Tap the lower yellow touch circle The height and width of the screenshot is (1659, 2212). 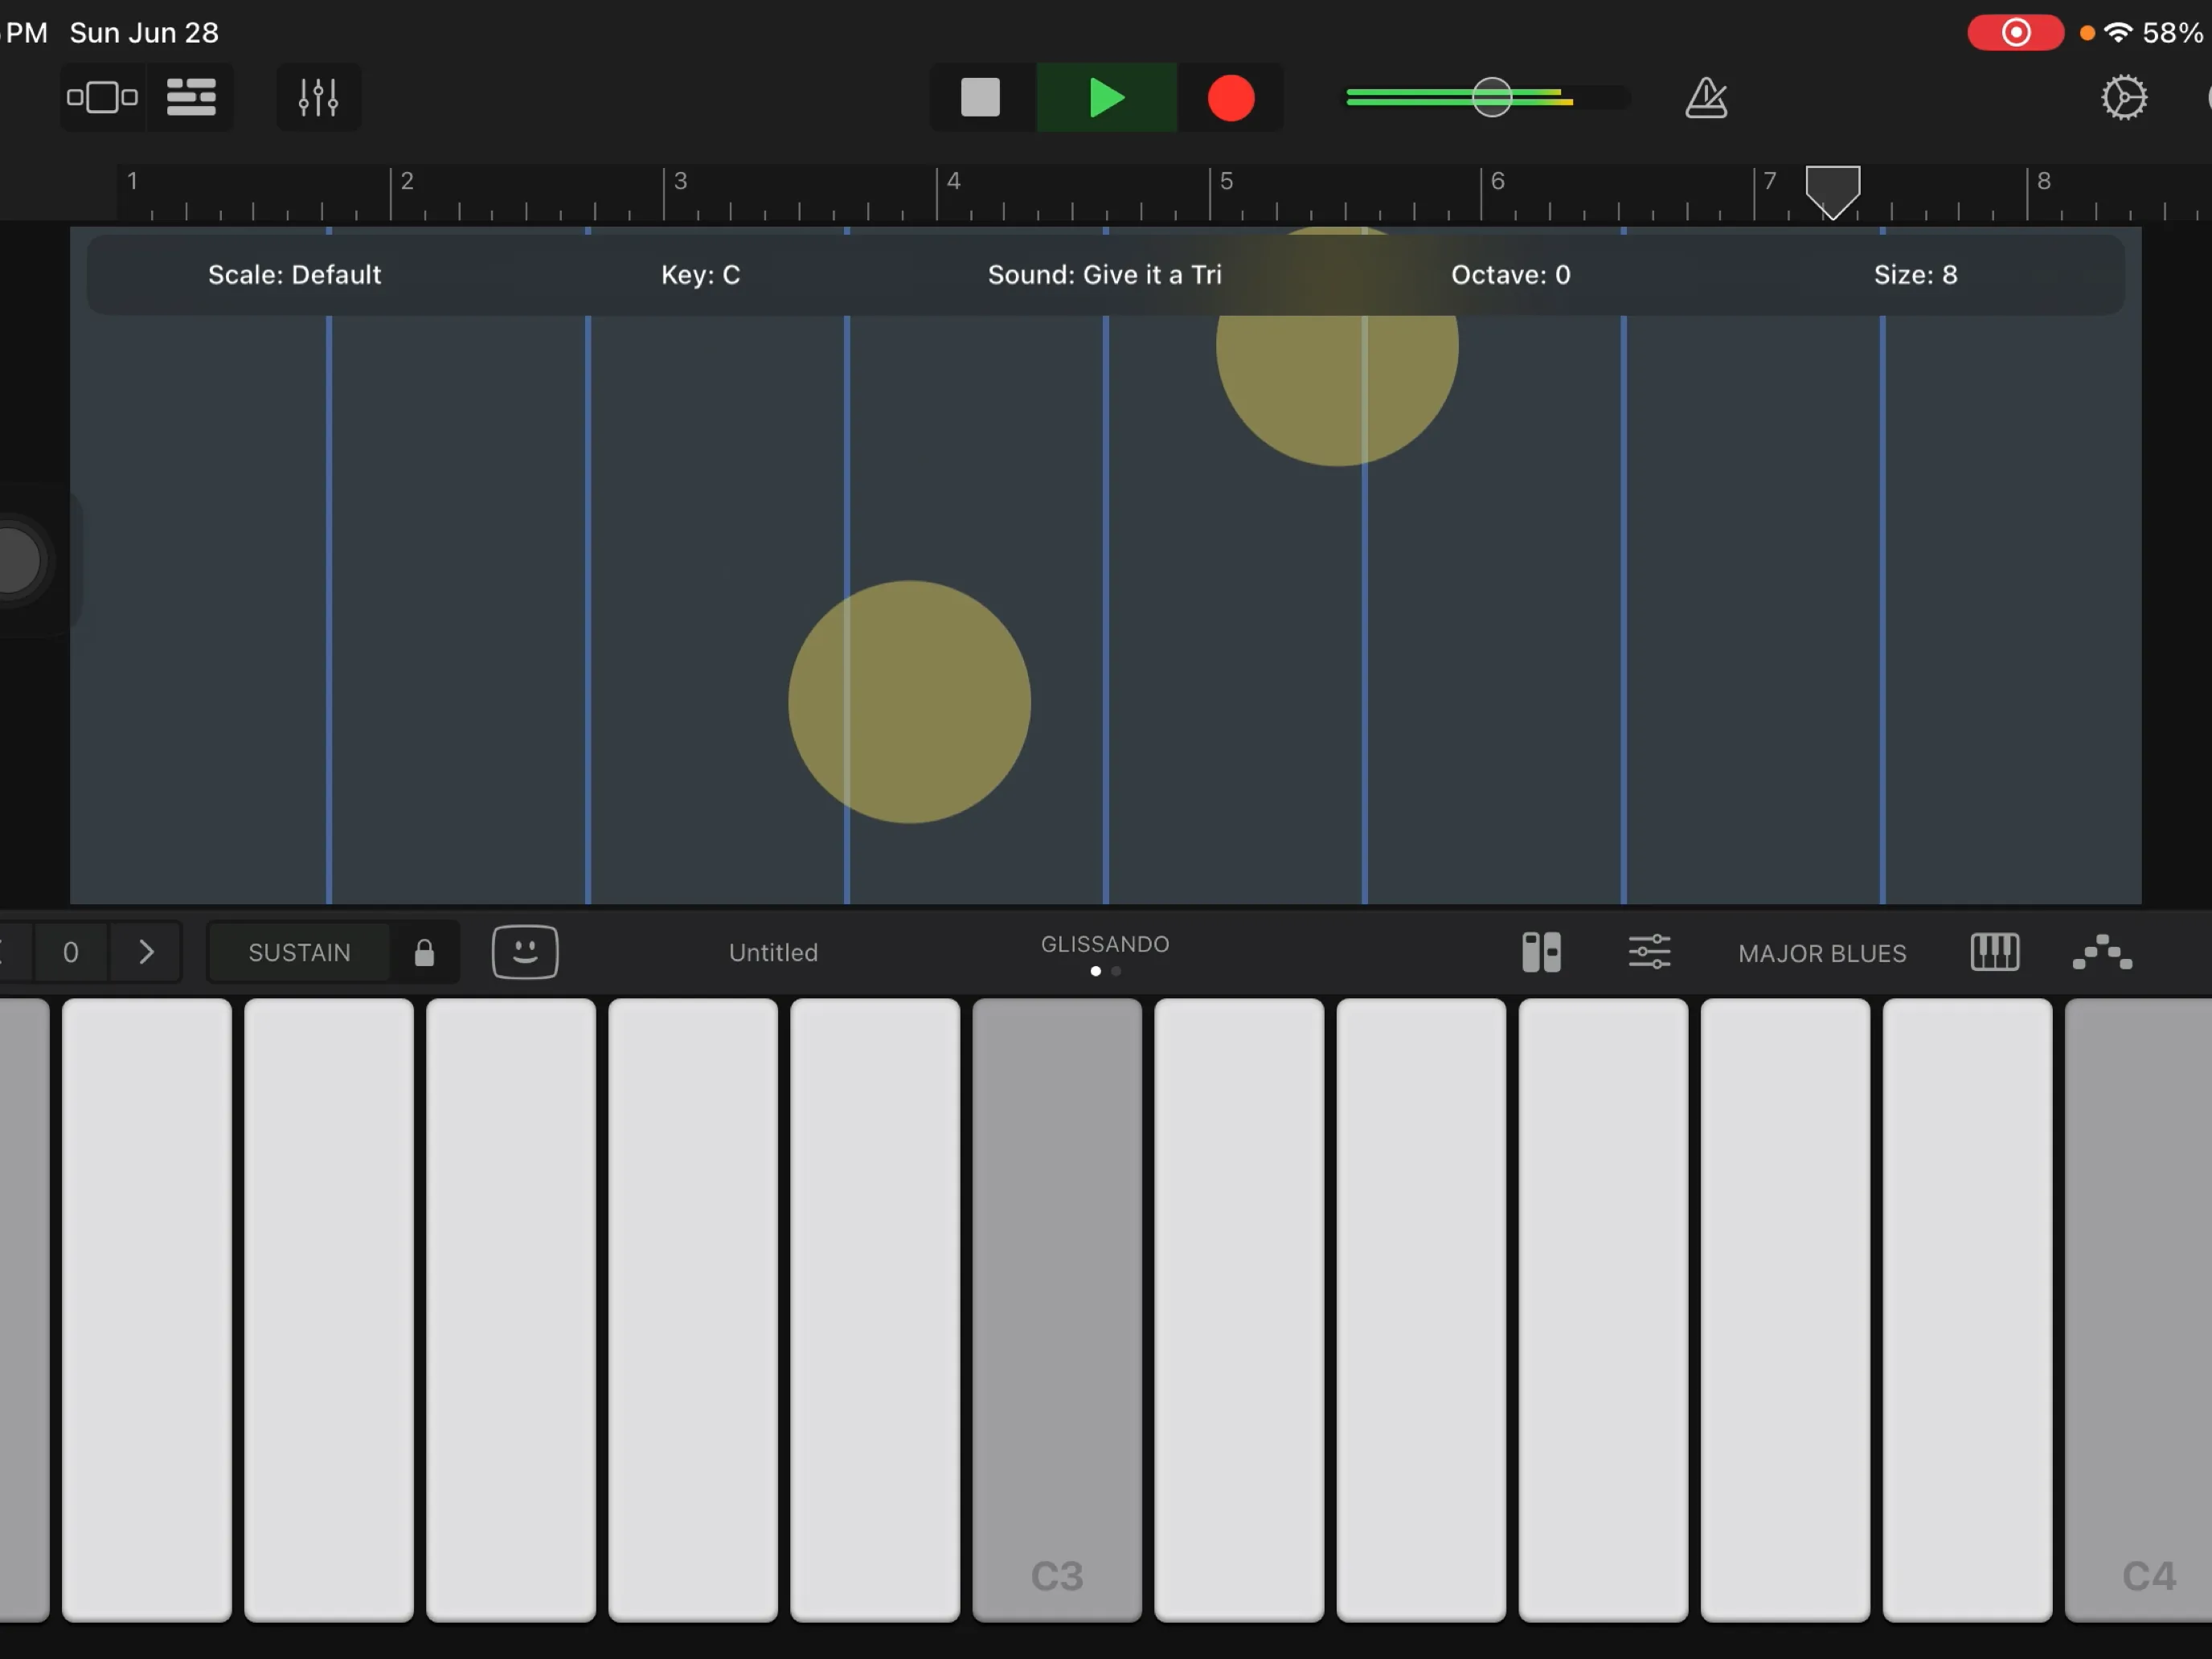click(909, 702)
